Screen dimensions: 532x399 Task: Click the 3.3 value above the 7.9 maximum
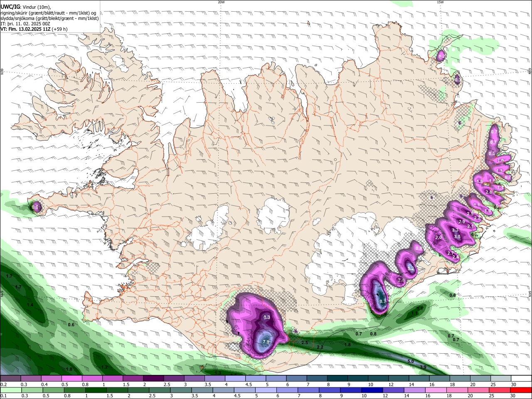267,317
